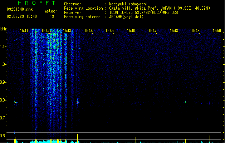Click the 0.8 kHz frequency label
Viewport: 225px width, 143px height.
[3, 100]
